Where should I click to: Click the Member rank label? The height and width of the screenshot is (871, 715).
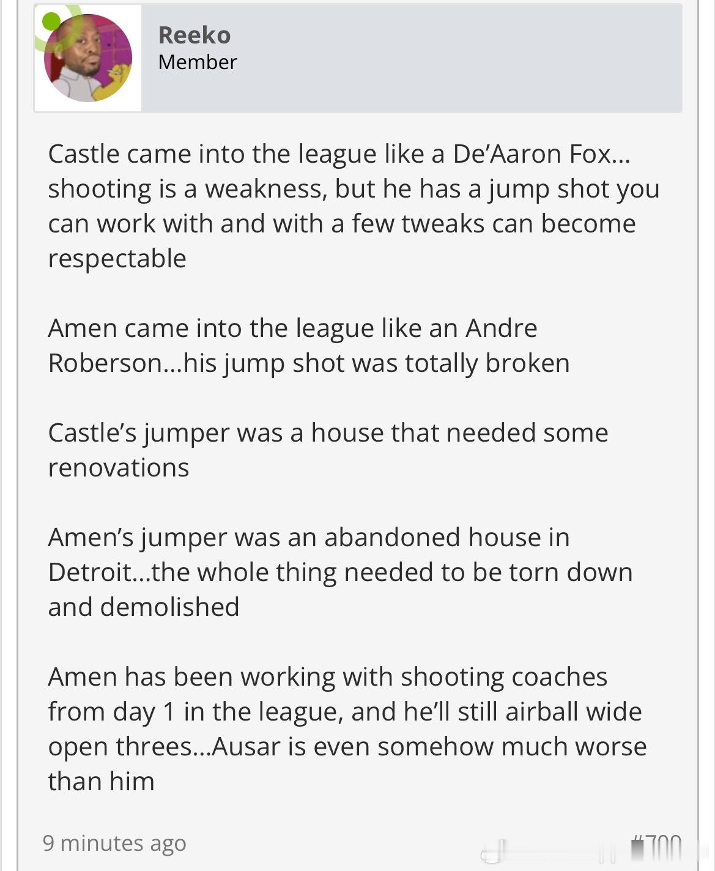point(198,62)
